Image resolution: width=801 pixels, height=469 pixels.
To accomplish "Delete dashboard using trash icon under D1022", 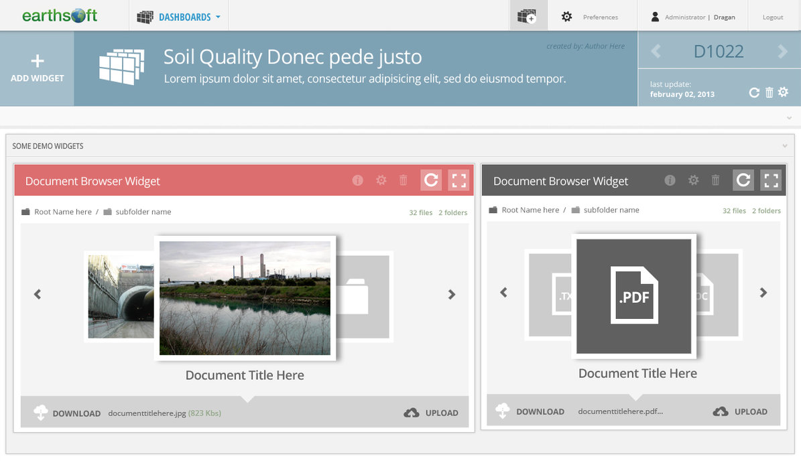I will (x=769, y=92).
